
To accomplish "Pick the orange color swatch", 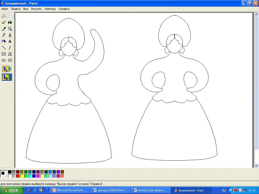I will [62, 176].
